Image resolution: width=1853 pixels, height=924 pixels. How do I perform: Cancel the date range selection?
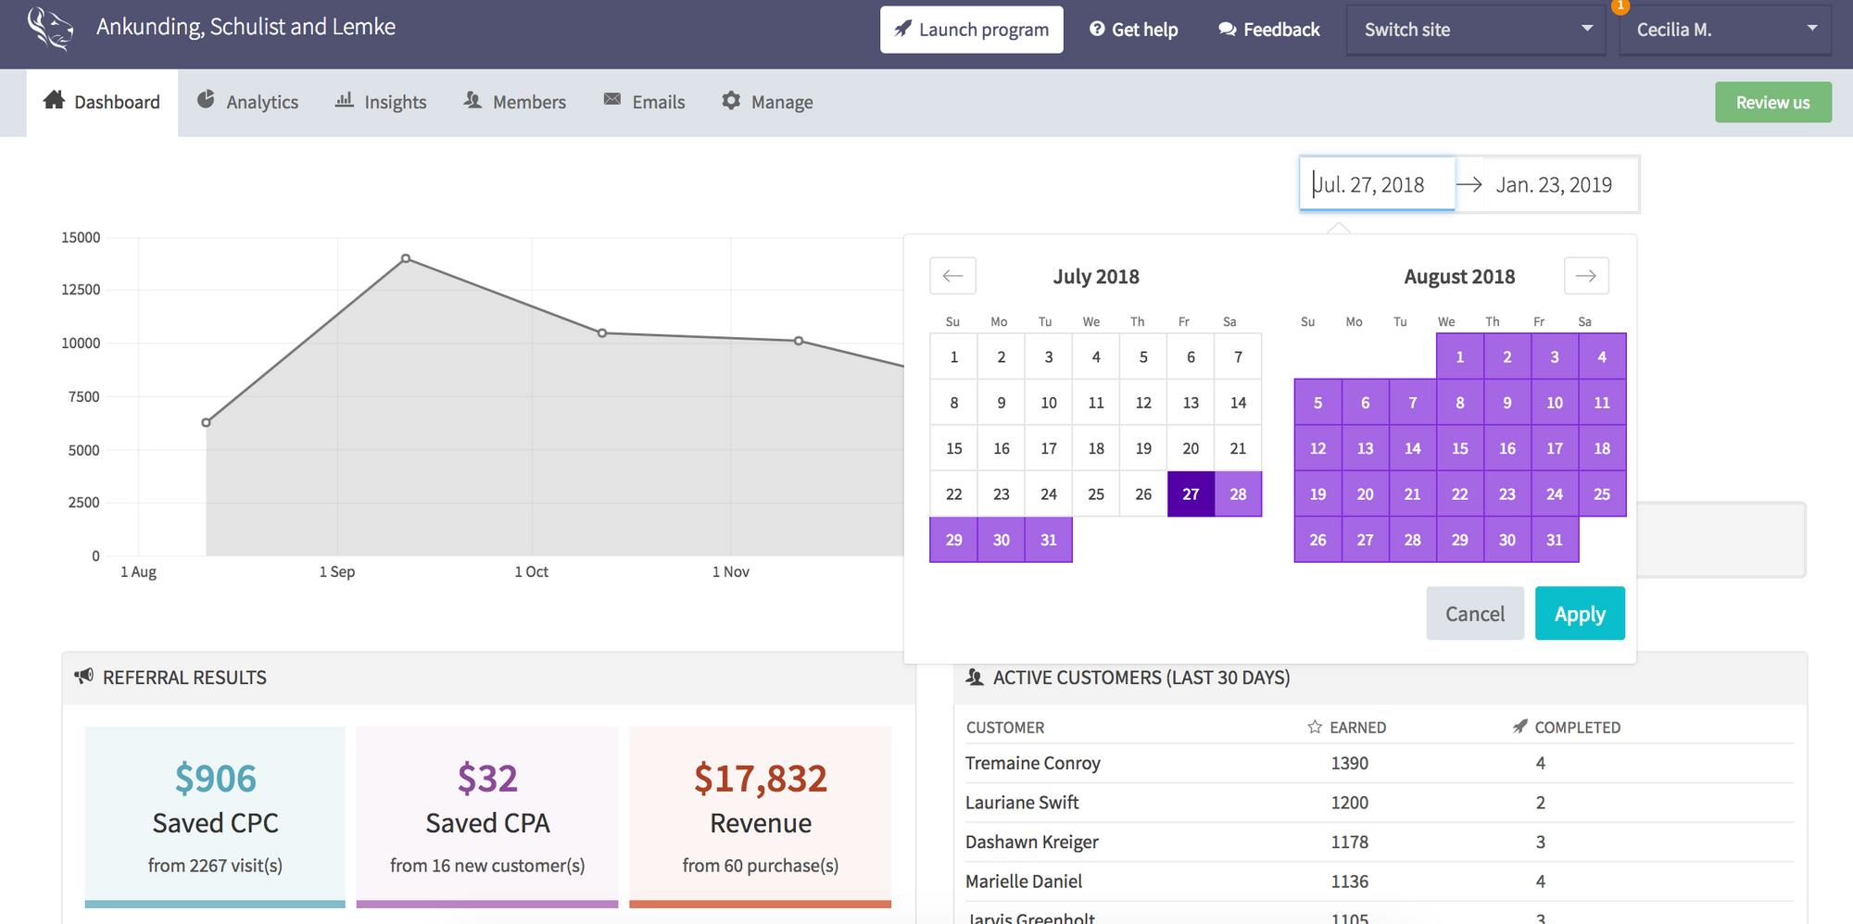pos(1474,614)
